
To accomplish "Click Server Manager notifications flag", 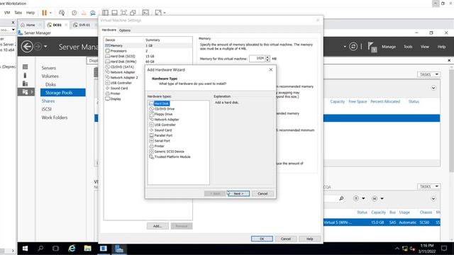I will (x=372, y=47).
